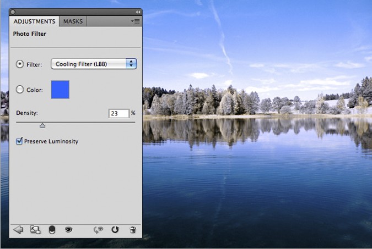Click the Density percentage input field
This screenshot has width=372, height=249.
click(119, 113)
